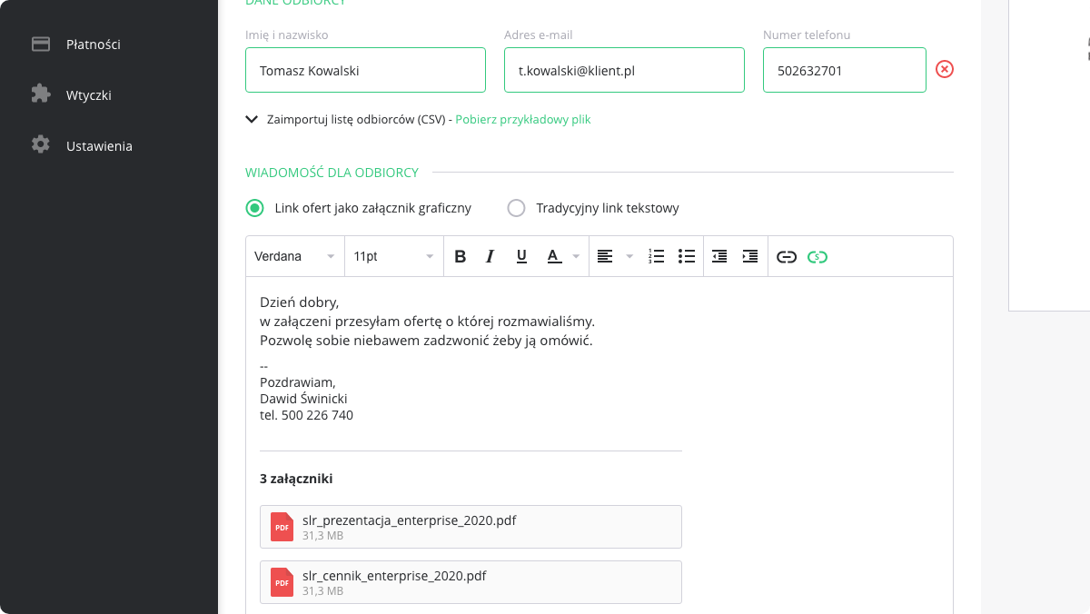
Task: Click the gear Ustawienia icon
Action: (41, 144)
